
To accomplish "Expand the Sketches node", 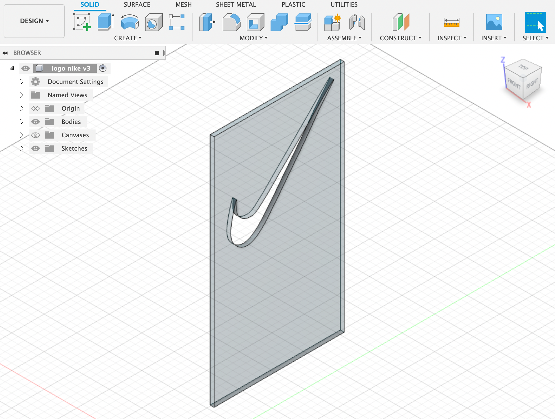I will point(22,148).
